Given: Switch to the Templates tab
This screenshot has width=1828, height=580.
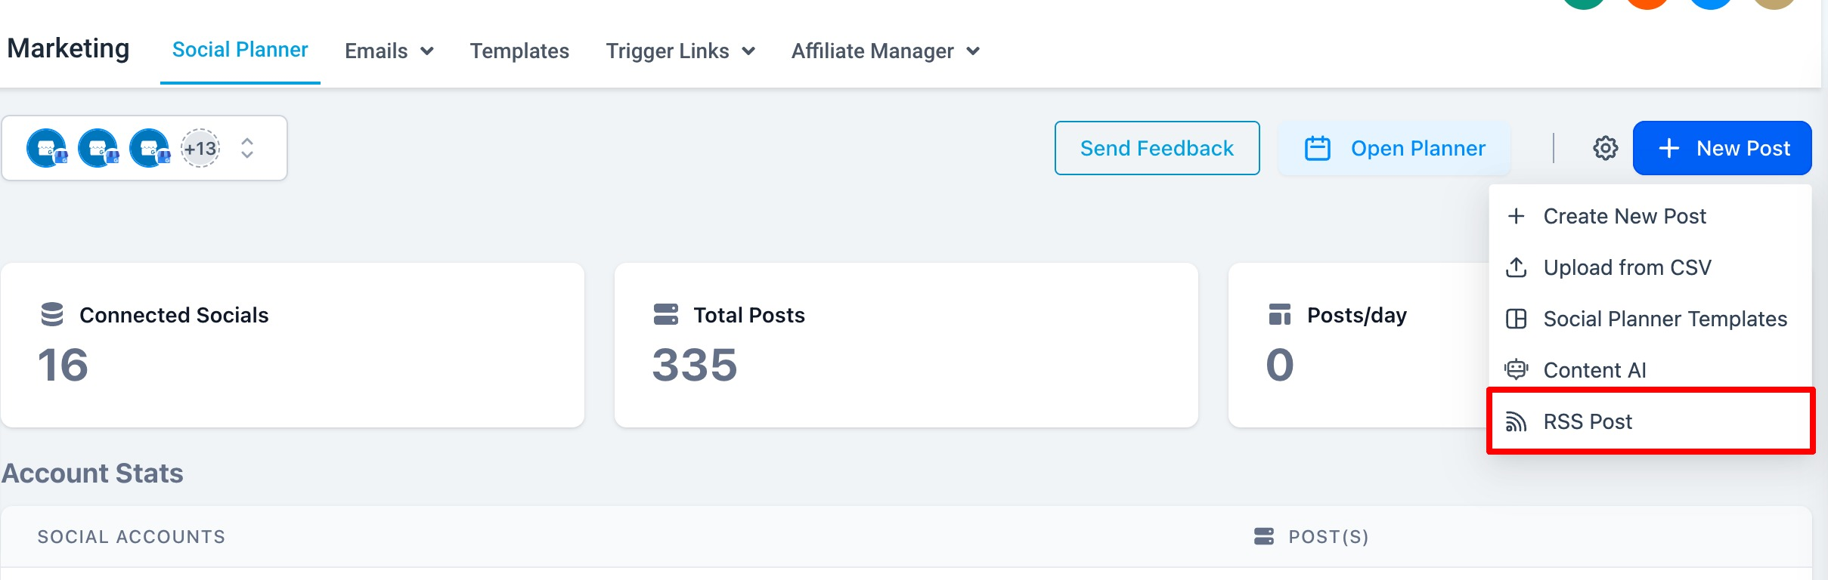Looking at the screenshot, I should (519, 51).
